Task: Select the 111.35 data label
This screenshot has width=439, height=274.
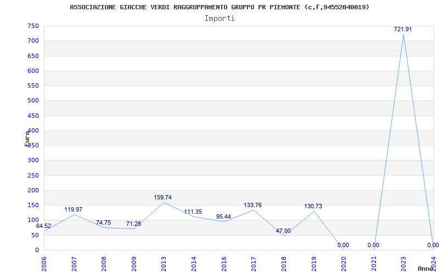Action: point(193,212)
